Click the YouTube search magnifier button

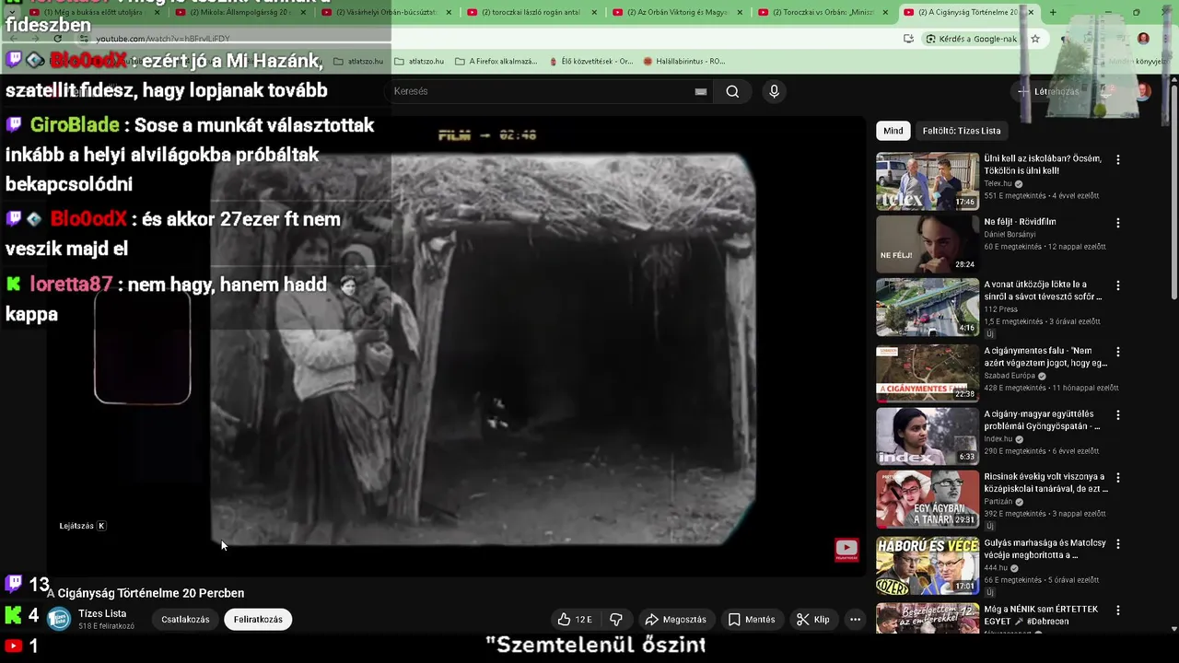pyautogui.click(x=732, y=91)
